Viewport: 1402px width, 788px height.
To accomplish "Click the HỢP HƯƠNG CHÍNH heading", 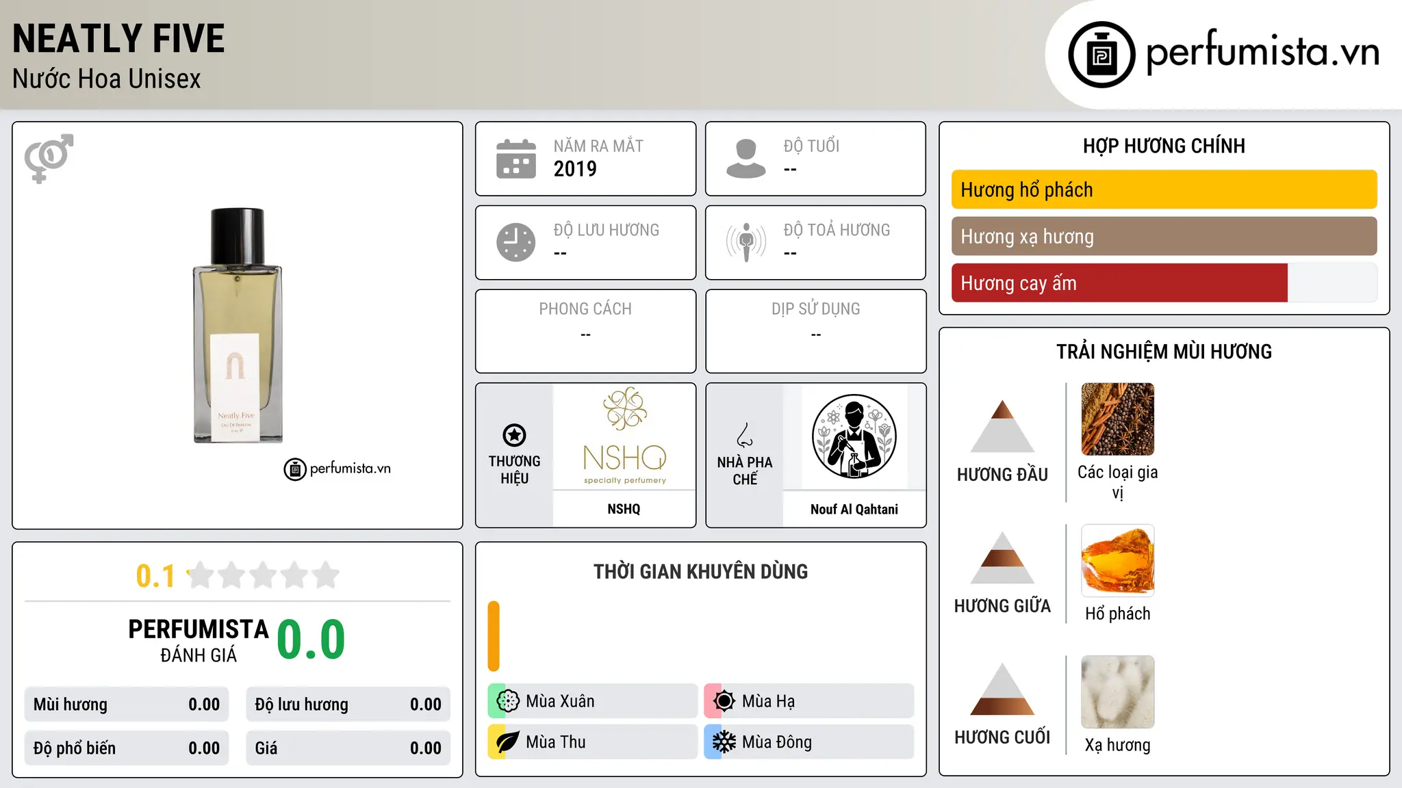I will click(1164, 146).
